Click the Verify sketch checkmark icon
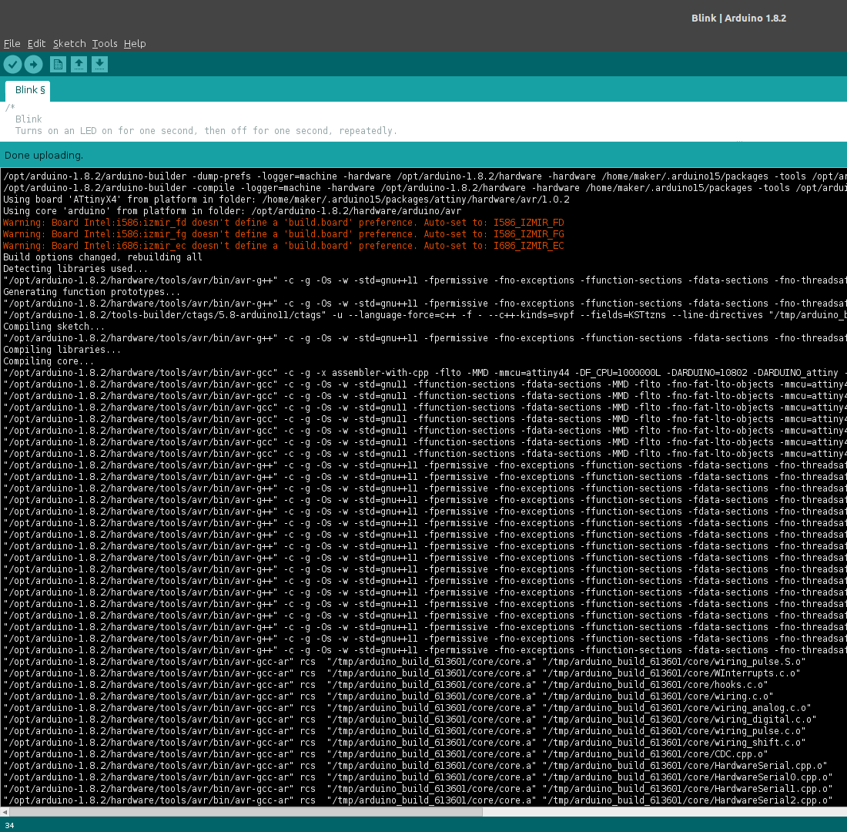847x832 pixels. pos(13,65)
